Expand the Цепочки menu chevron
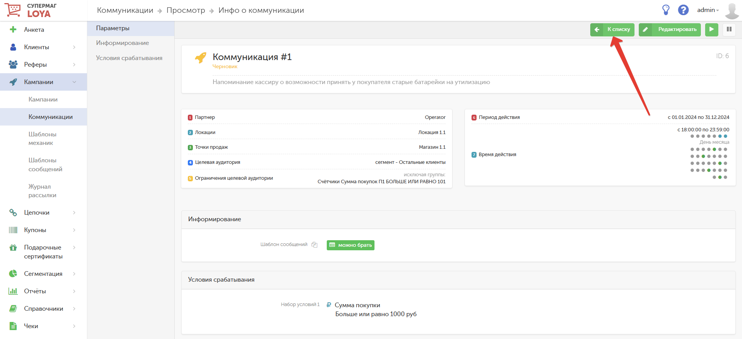 [x=74, y=212]
